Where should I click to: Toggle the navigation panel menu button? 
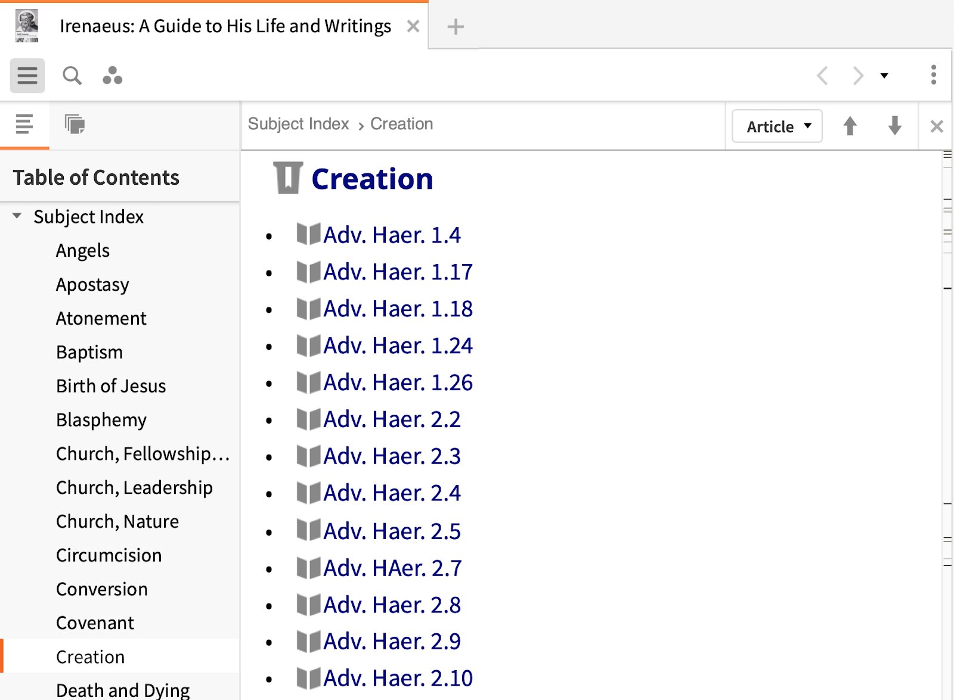point(27,76)
